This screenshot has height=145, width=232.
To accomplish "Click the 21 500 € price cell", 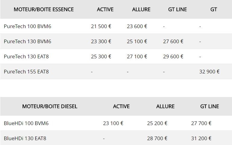I will coord(101,26).
